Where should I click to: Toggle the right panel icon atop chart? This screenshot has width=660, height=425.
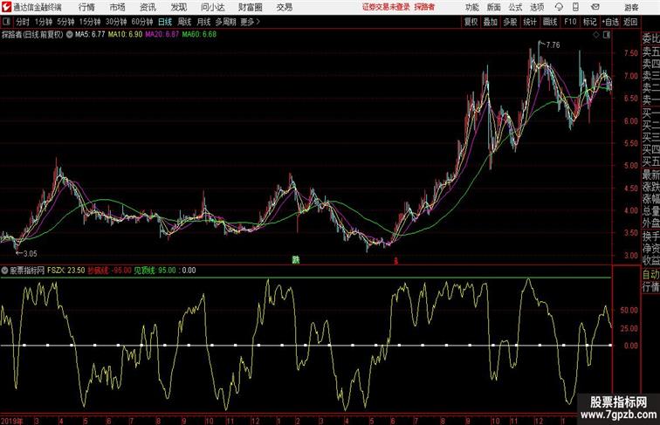point(607,35)
